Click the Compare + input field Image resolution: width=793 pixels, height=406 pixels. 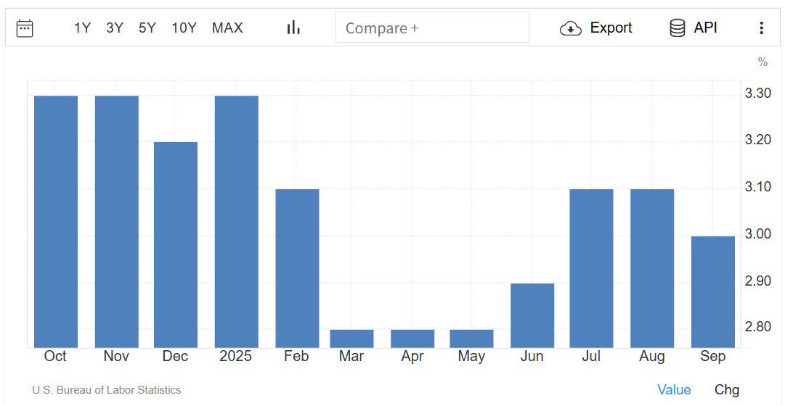tap(432, 28)
